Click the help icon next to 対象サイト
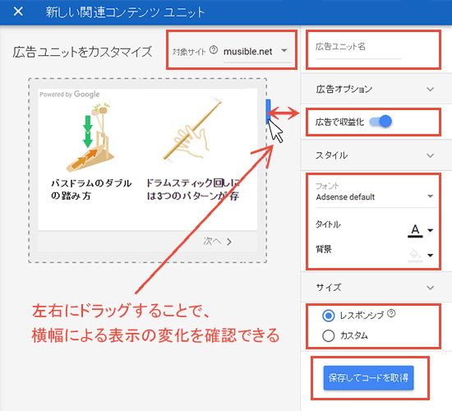The image size is (452, 411). (x=214, y=50)
